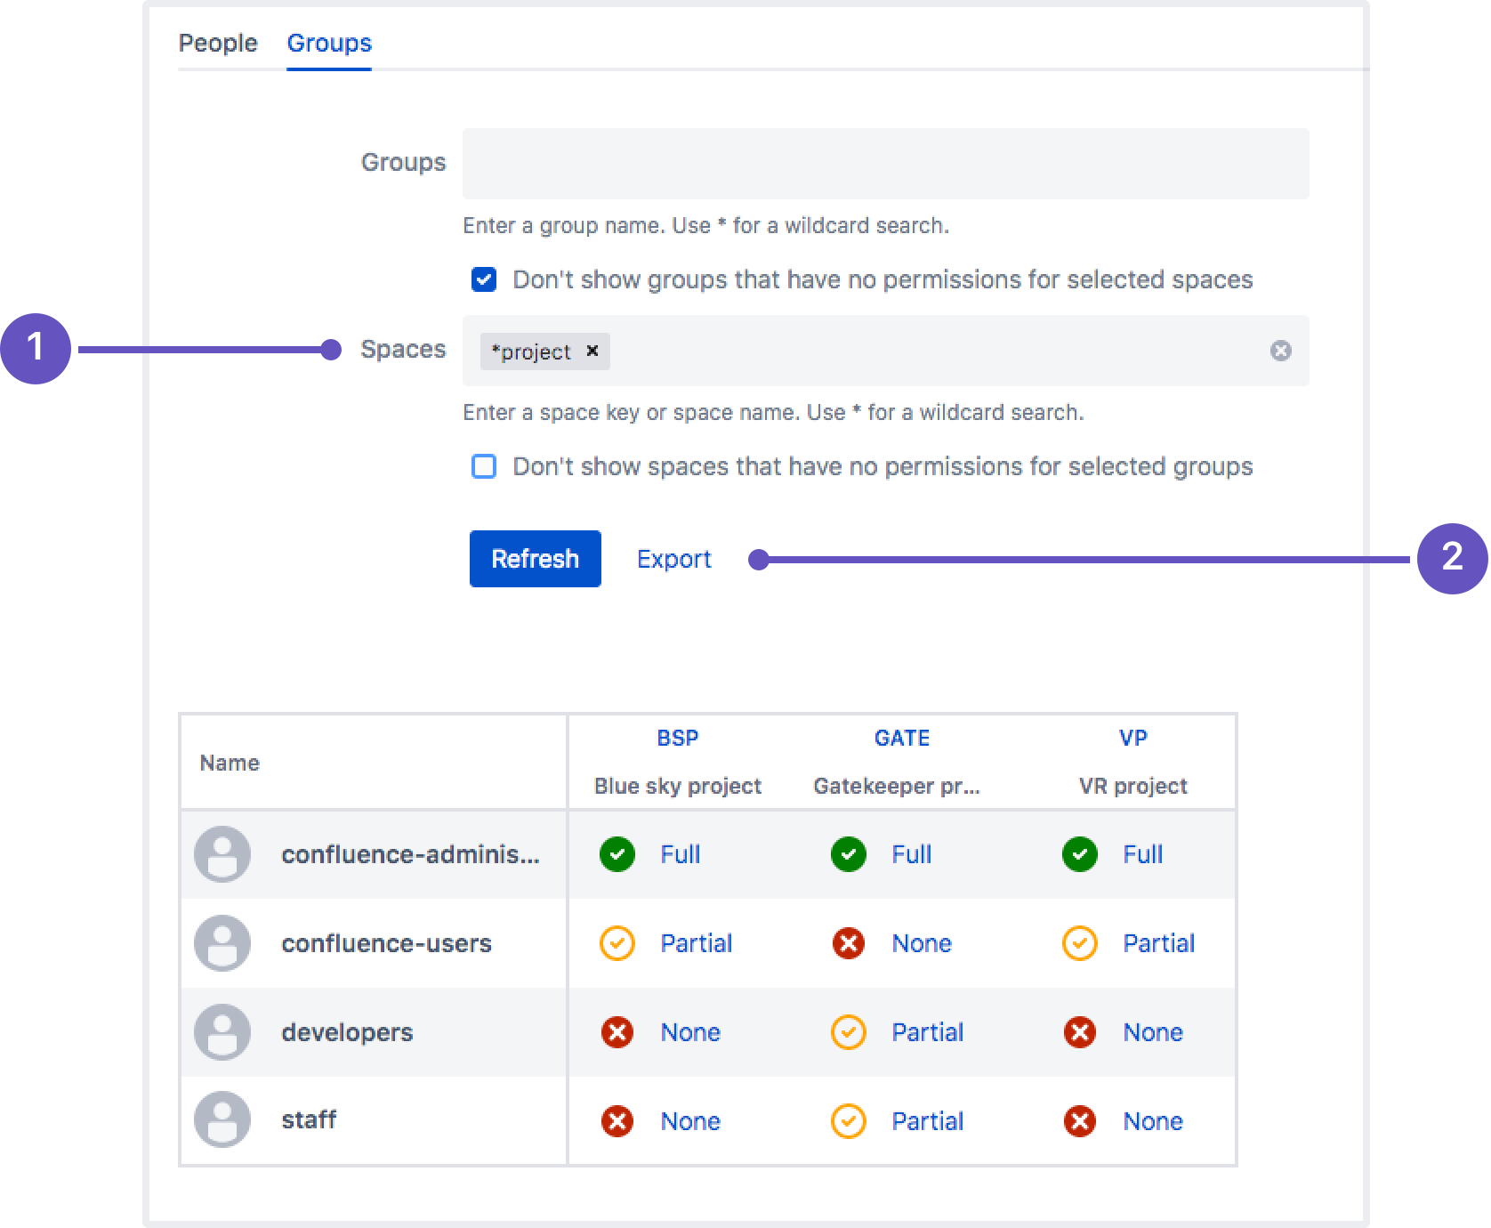
Task: Click the confluence-users group avatar
Action: (222, 943)
